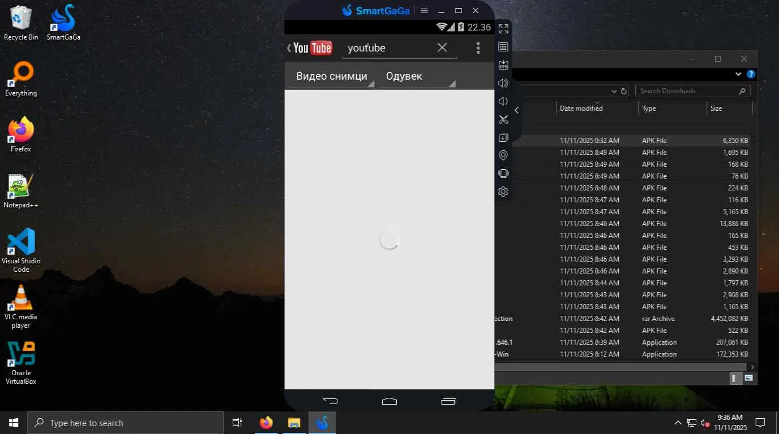The height and width of the screenshot is (434, 779).
Task: Select the 13,886 KB APK file row
Action: (x=623, y=224)
